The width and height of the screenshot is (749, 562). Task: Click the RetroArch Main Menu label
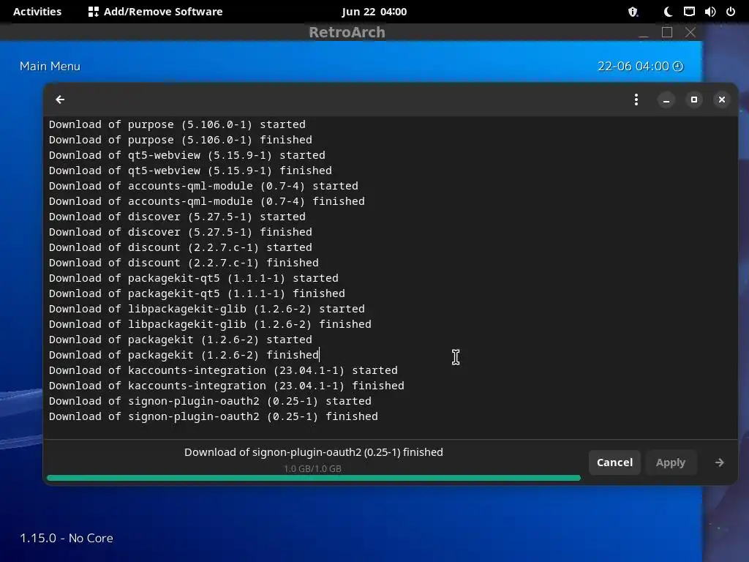point(50,67)
